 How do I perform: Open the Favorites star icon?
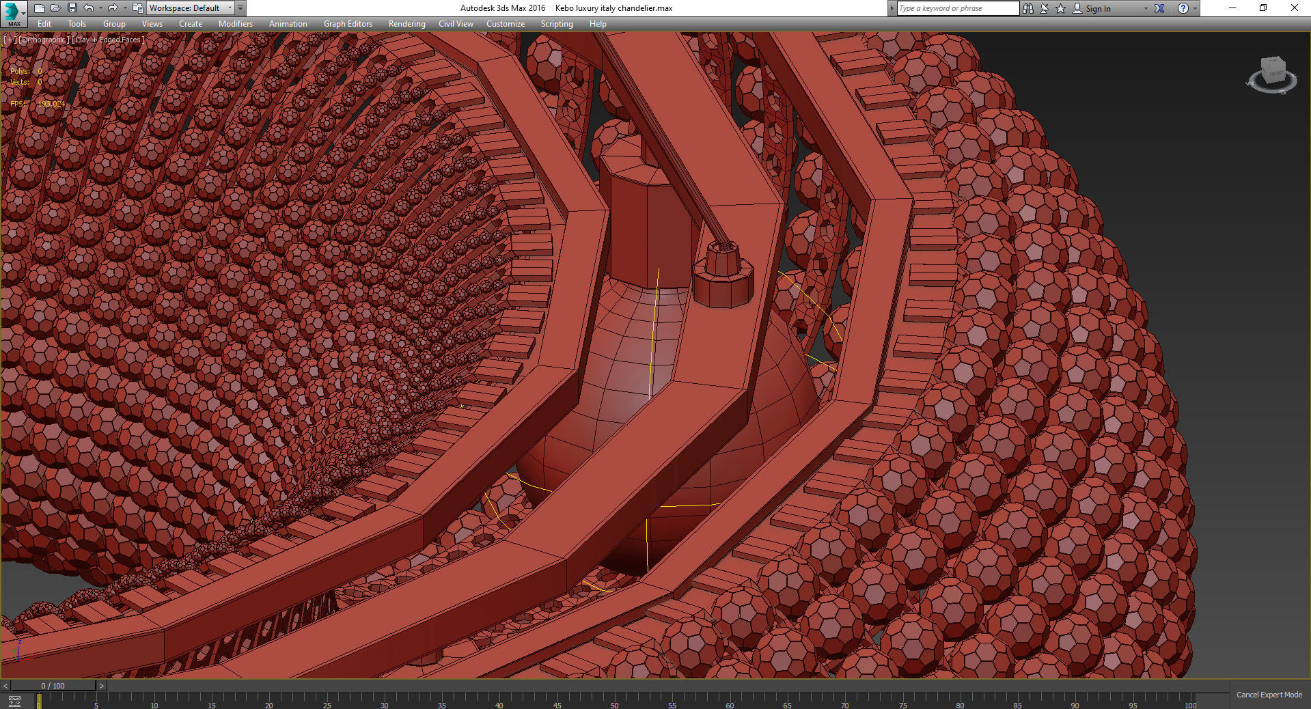click(x=1060, y=8)
